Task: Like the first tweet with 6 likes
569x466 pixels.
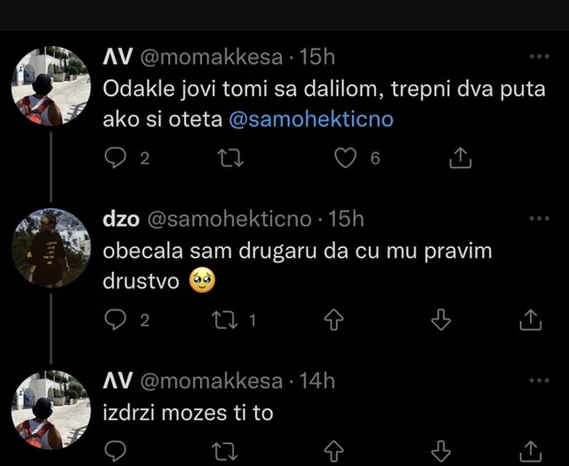Action: [345, 158]
